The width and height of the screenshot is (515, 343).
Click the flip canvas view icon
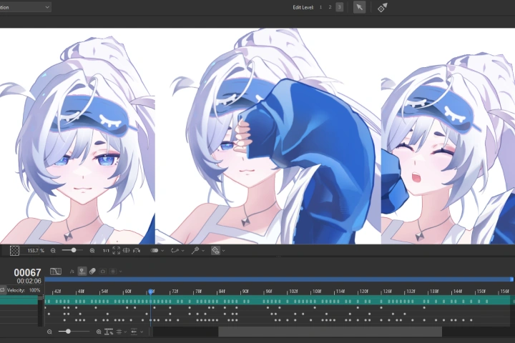pos(137,250)
